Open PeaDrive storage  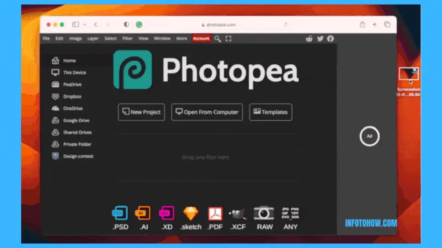pos(66,85)
